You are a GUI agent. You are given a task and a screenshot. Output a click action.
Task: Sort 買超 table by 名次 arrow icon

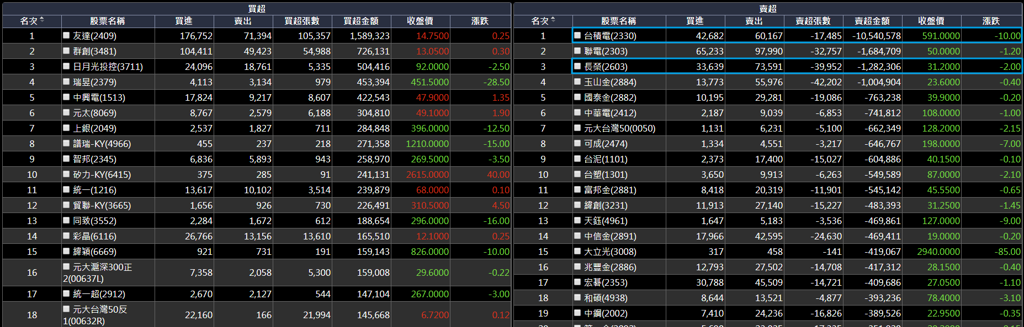42,20
